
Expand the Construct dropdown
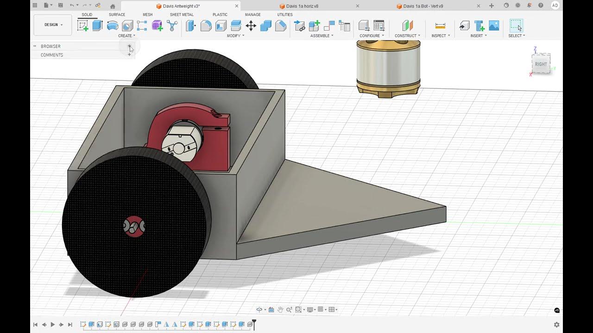tap(407, 36)
